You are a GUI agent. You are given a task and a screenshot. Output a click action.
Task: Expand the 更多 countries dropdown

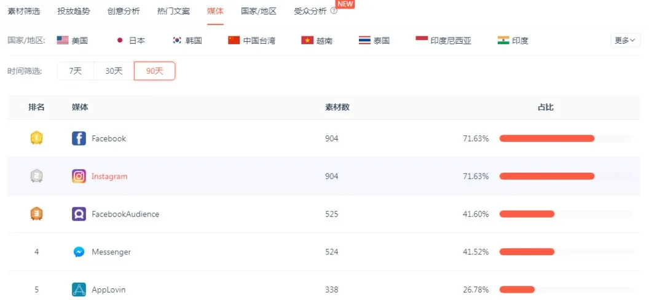point(625,40)
